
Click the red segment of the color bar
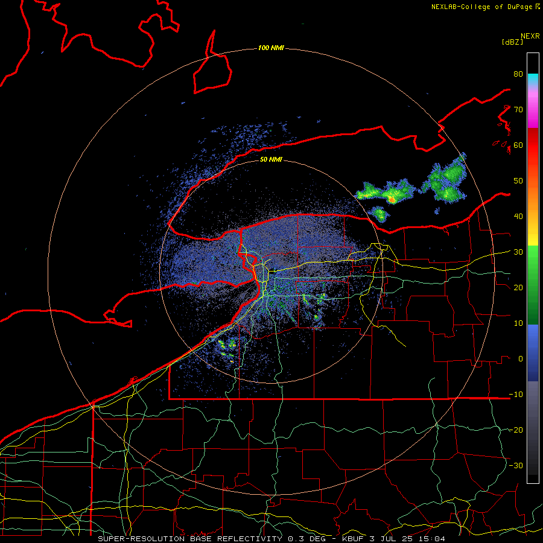coord(533,145)
